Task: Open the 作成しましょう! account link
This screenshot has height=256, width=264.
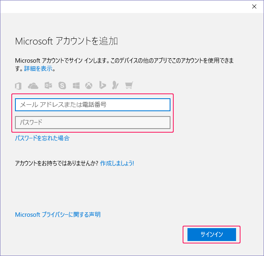Action: tap(117, 163)
